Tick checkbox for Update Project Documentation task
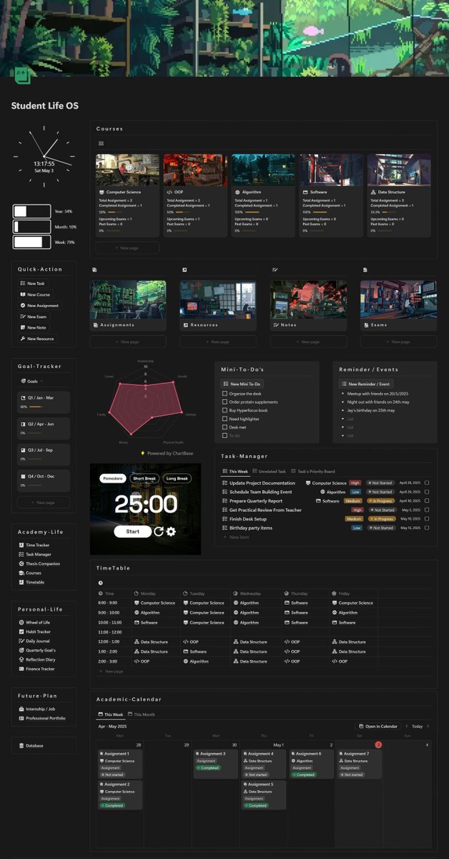 (x=427, y=483)
